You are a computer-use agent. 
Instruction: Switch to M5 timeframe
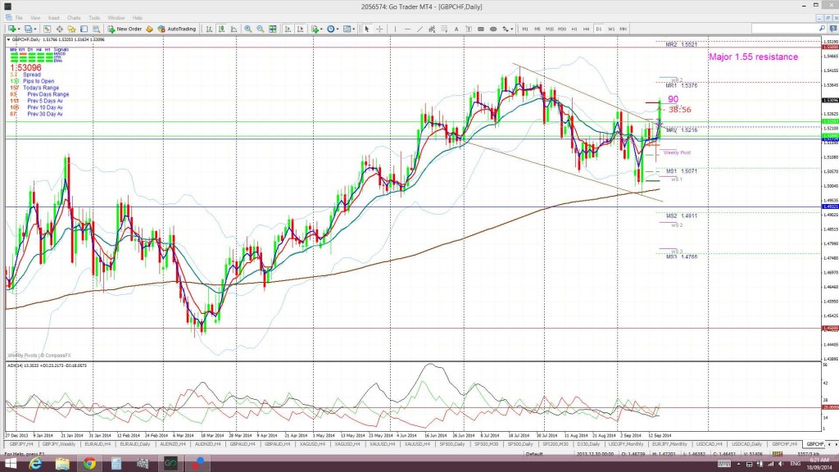537,29
